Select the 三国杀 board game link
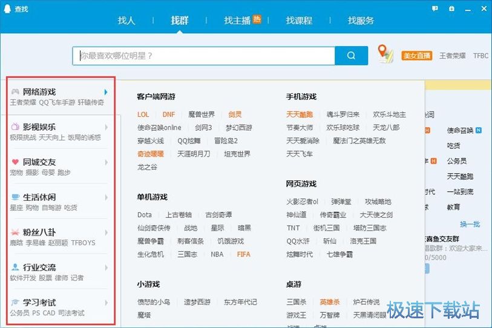 (296, 302)
